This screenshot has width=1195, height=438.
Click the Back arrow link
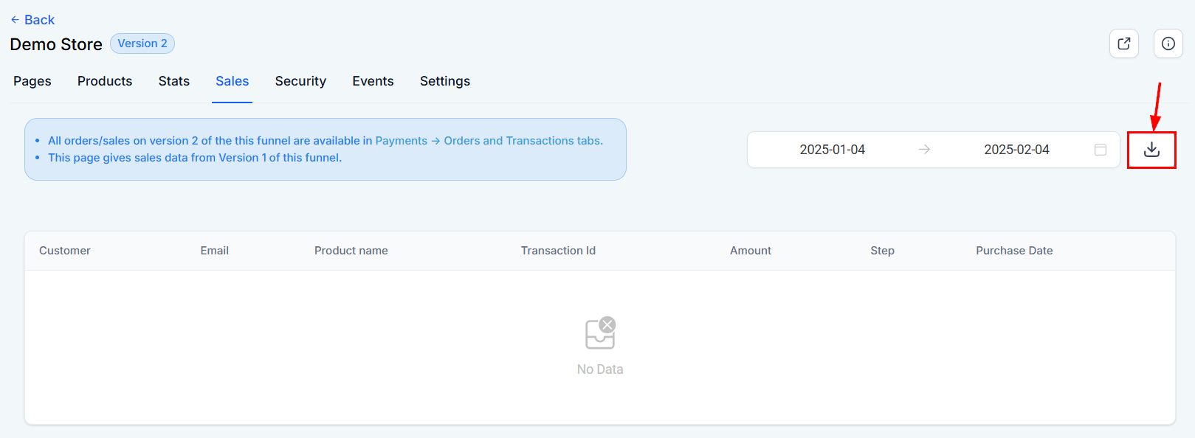coord(33,20)
